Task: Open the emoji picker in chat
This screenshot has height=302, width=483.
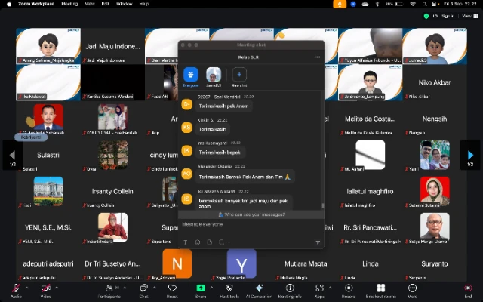Action: (198, 242)
